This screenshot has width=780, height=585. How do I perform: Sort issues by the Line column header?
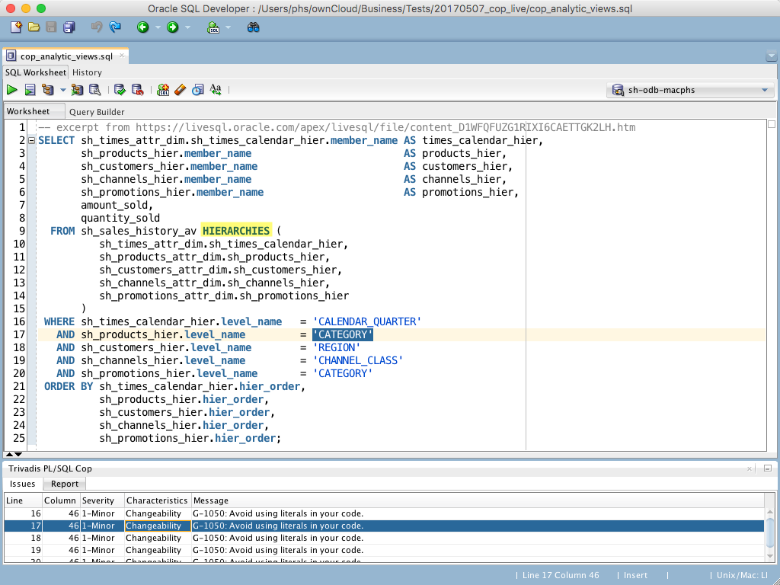(24, 500)
